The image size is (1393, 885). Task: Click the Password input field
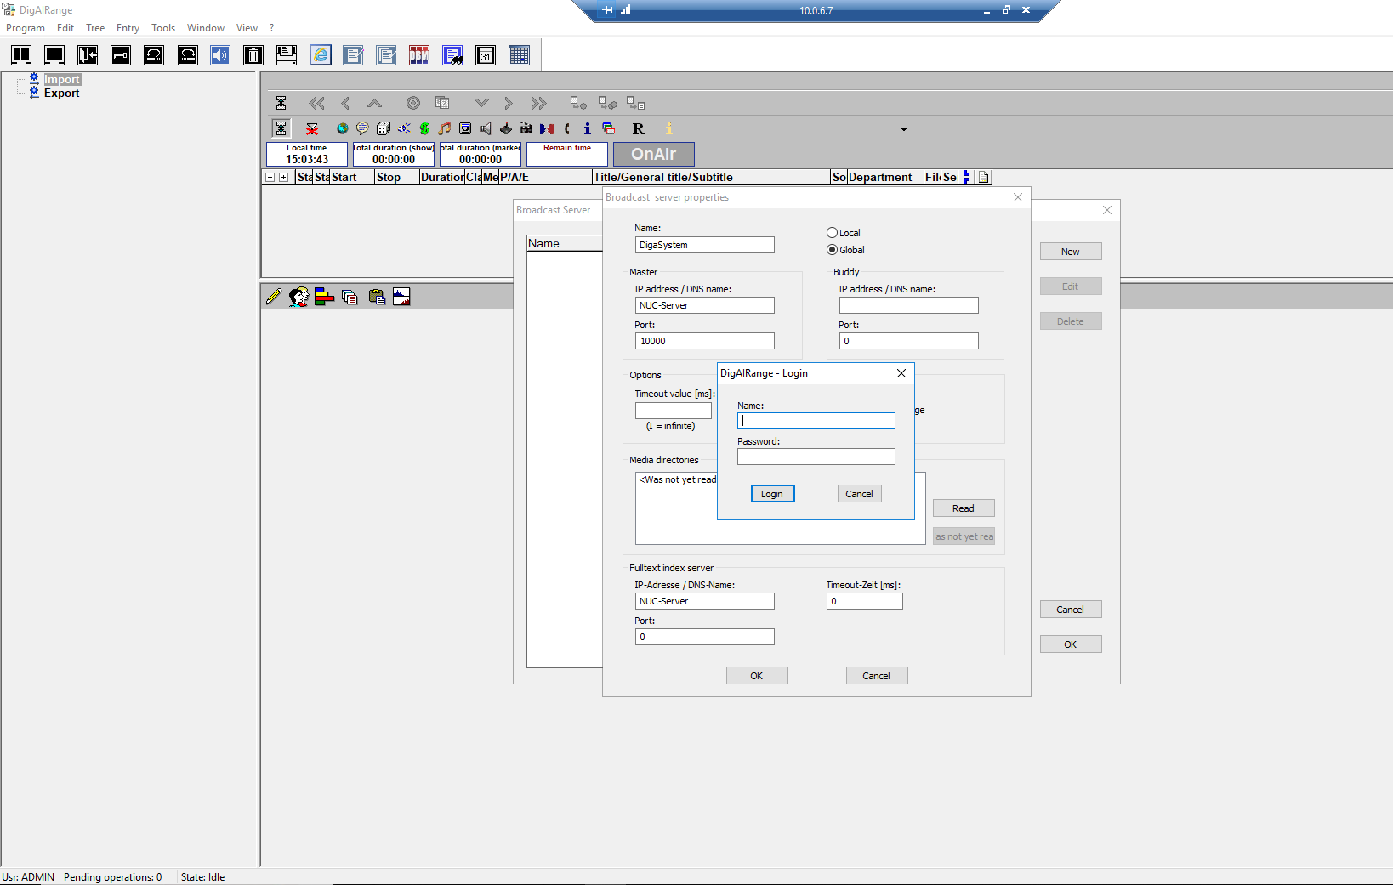point(816,457)
